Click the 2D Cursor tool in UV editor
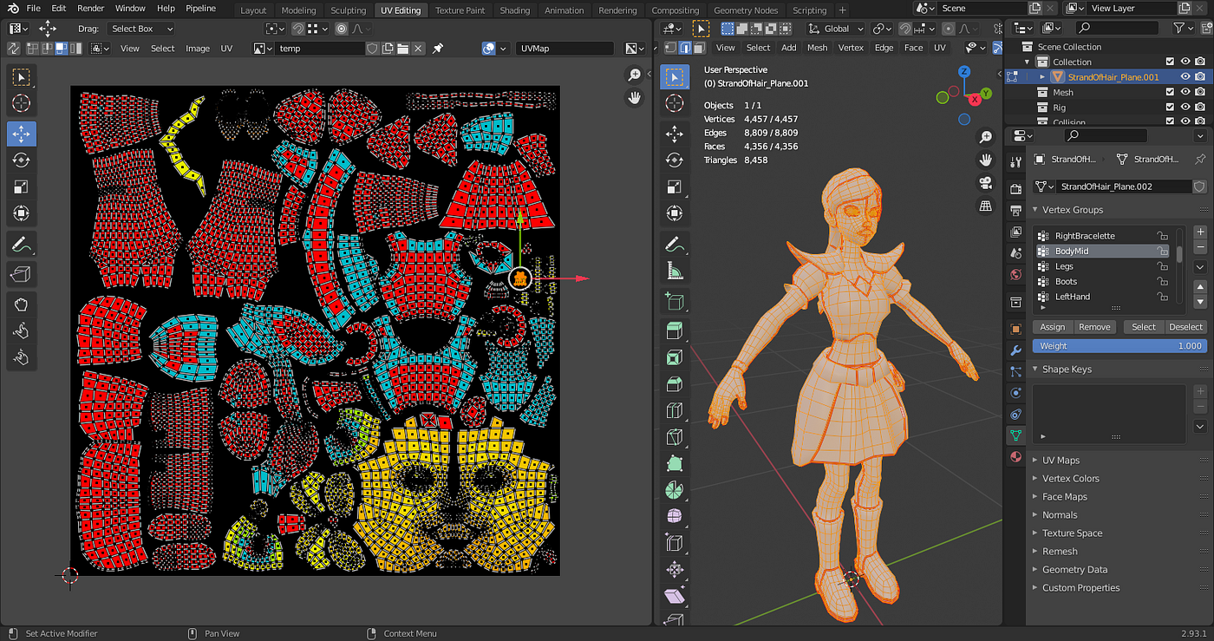Viewport: 1214px width, 641px height. click(x=22, y=104)
